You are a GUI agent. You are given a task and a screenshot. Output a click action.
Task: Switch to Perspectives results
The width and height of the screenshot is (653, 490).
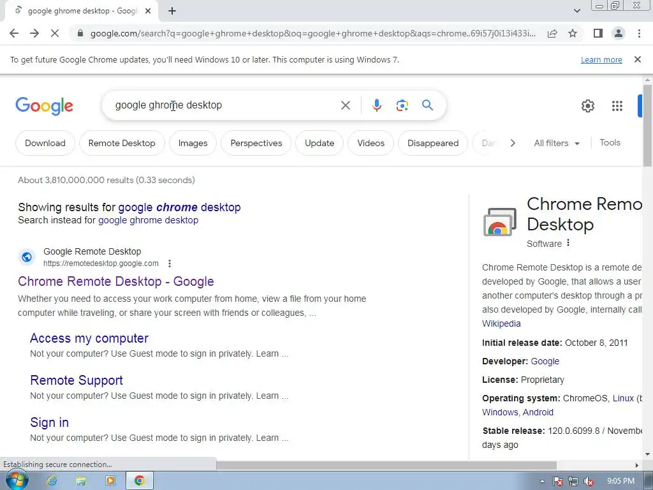(x=256, y=143)
